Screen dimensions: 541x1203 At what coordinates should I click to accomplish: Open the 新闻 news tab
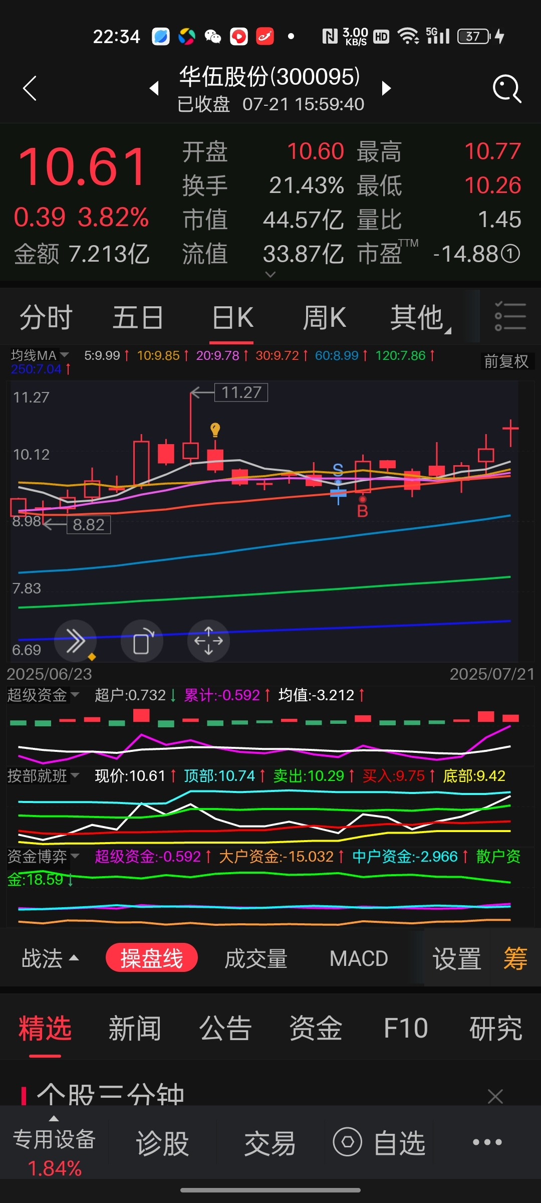coord(135,1029)
